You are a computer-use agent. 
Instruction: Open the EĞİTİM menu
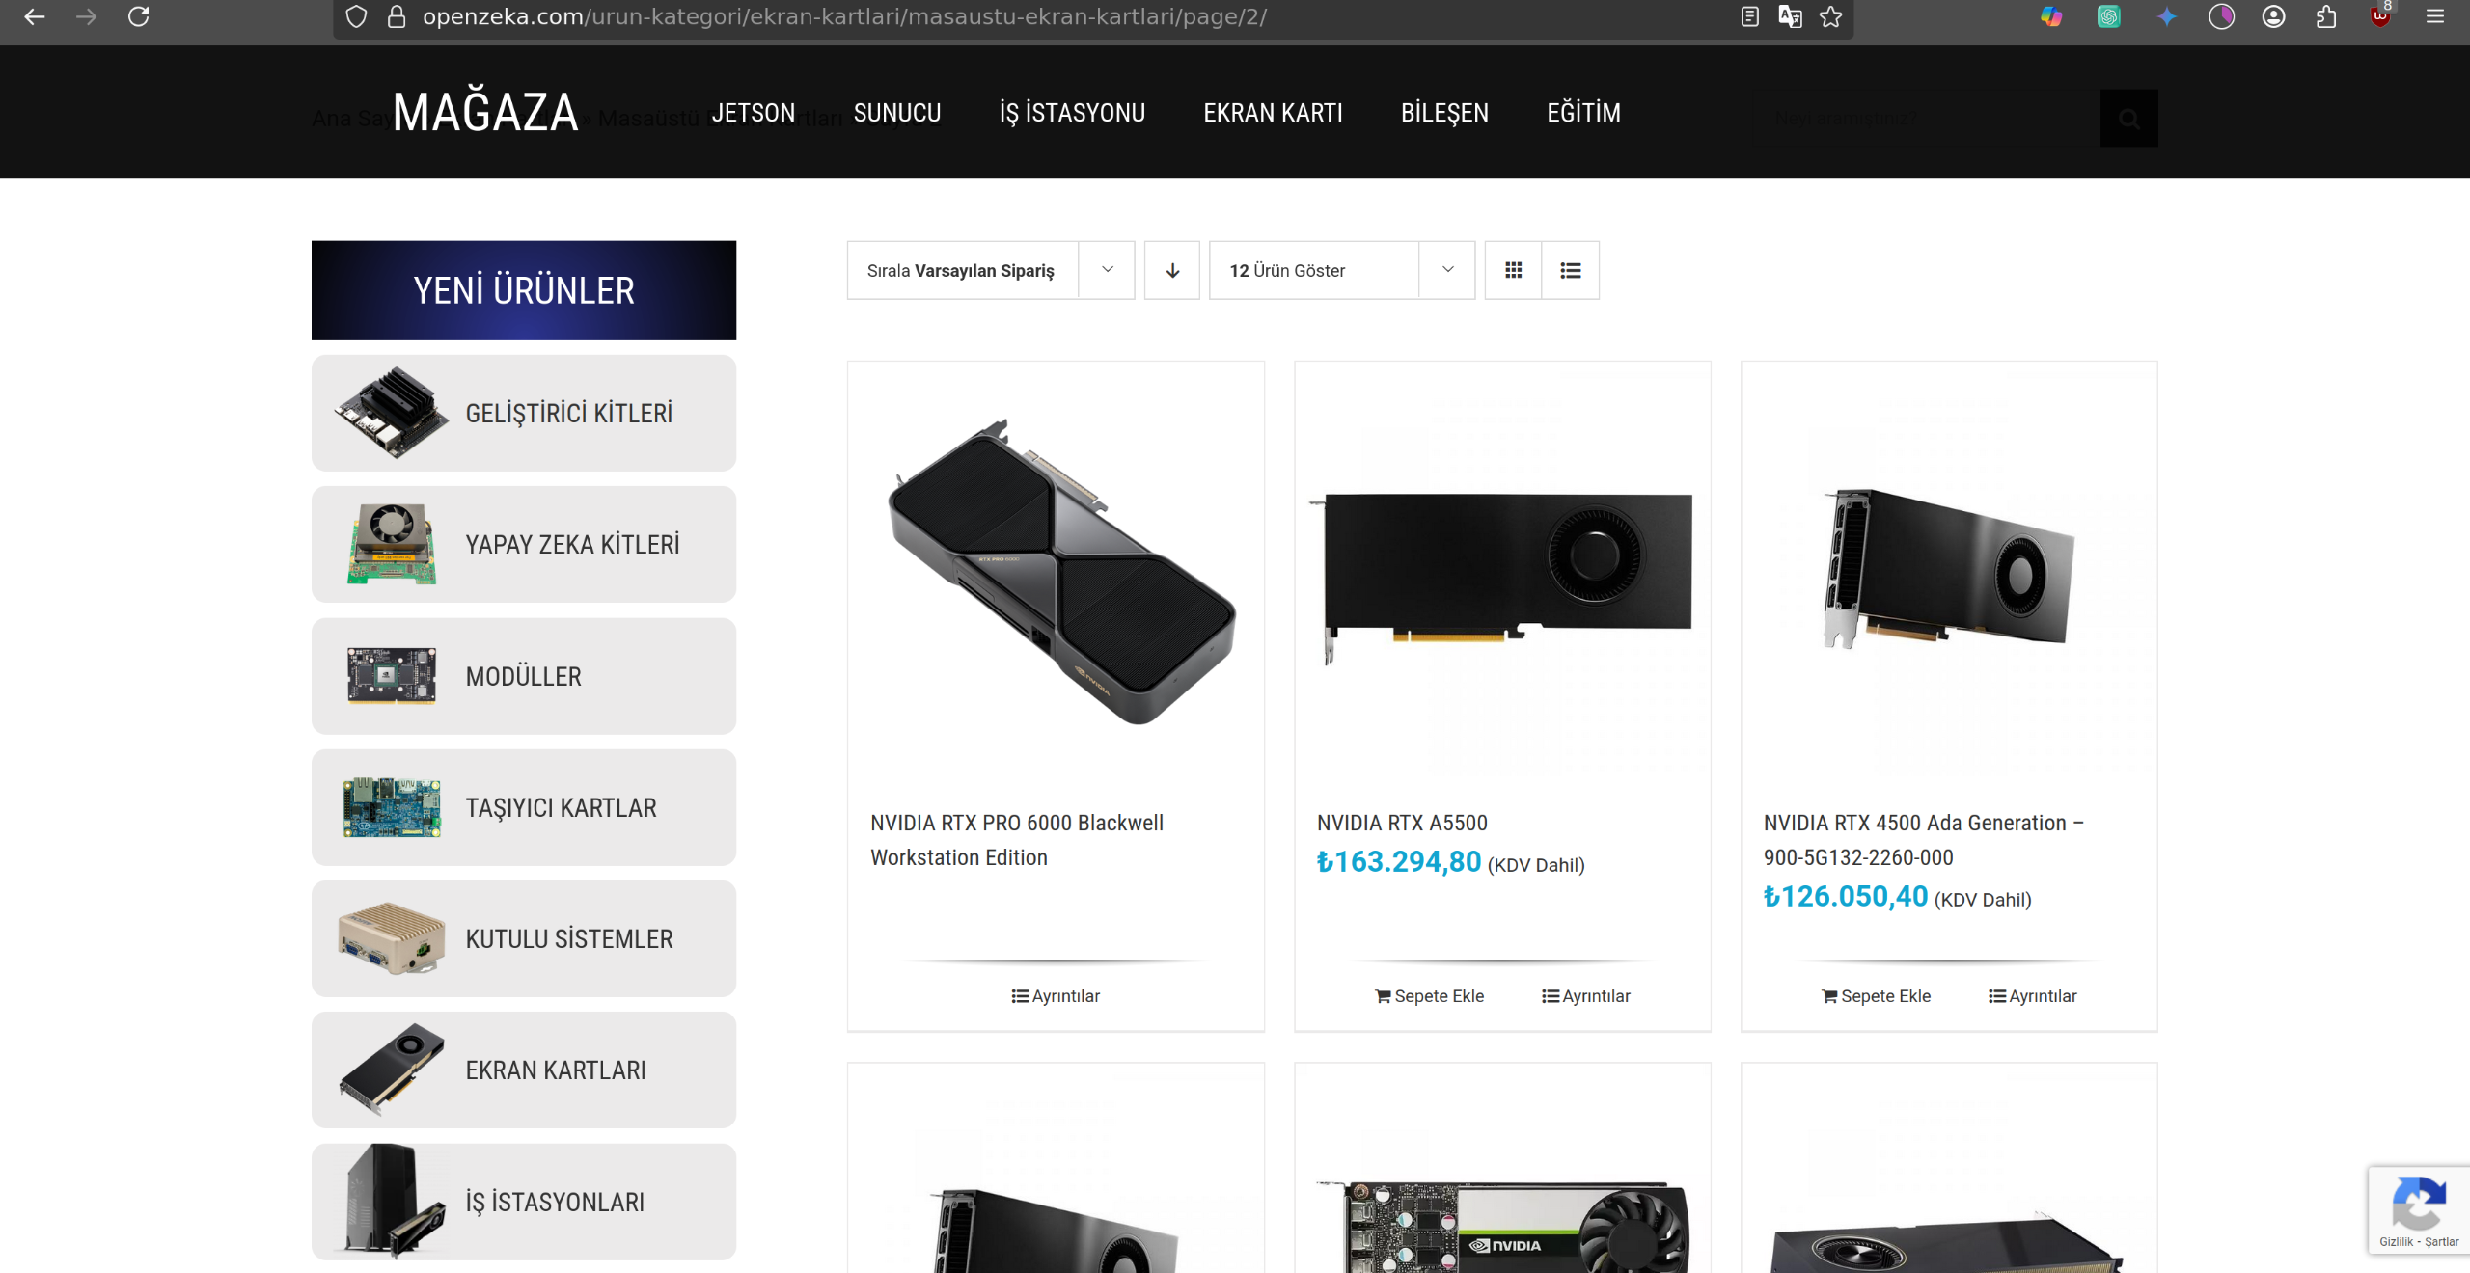coord(1583,113)
